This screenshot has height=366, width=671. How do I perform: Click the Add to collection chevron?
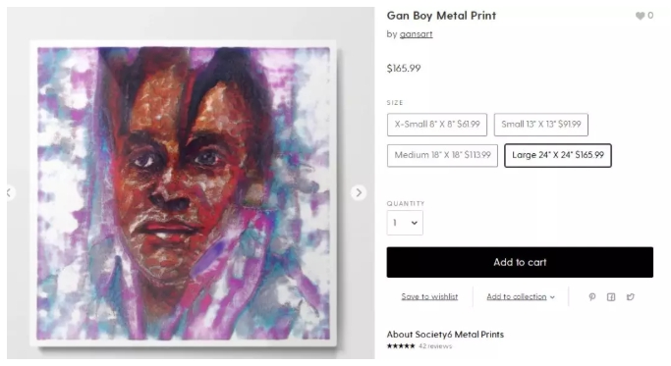552,297
